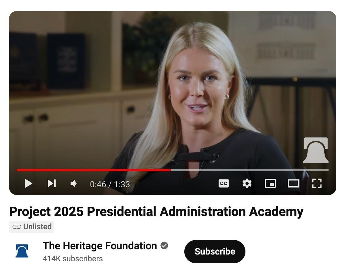Click the video title text

156,211
